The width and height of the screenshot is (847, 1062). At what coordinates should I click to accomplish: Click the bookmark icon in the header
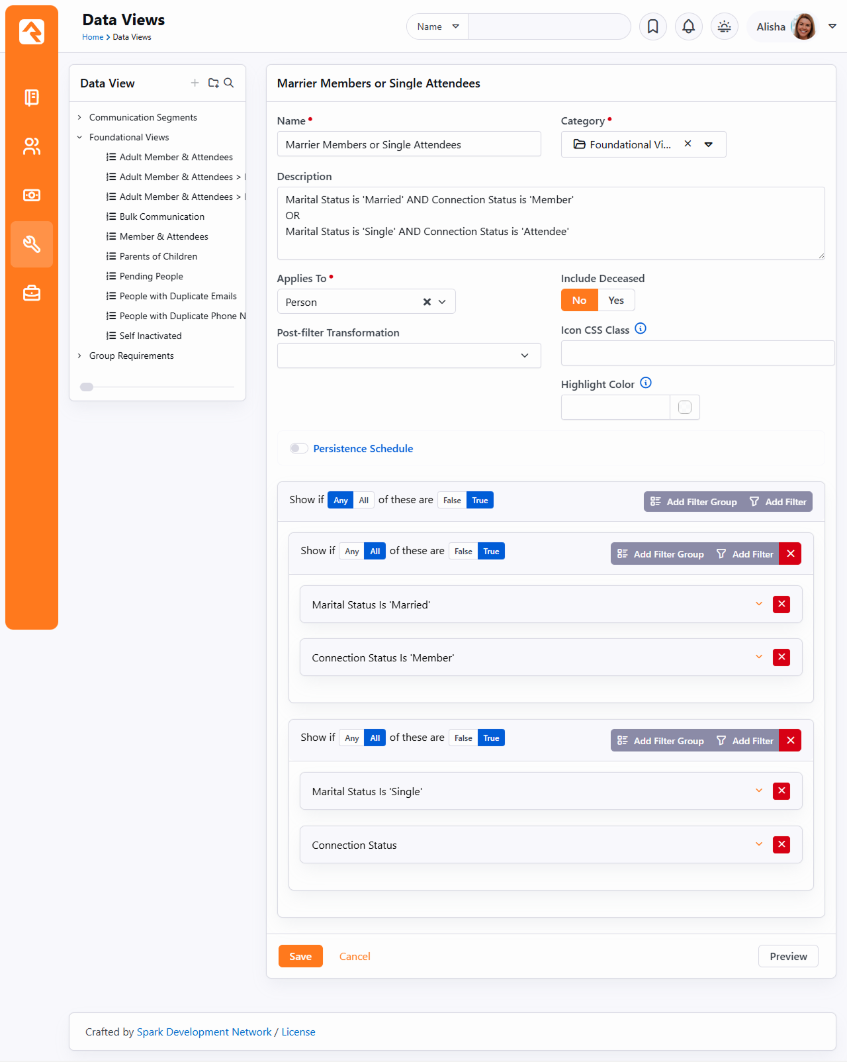[652, 26]
